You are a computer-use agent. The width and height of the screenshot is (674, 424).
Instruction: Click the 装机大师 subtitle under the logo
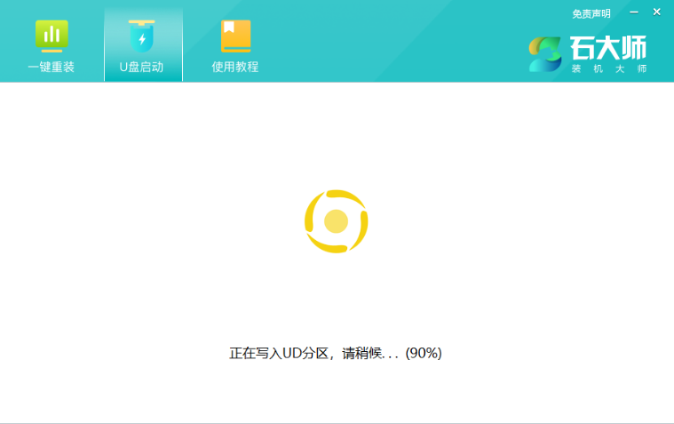click(608, 68)
